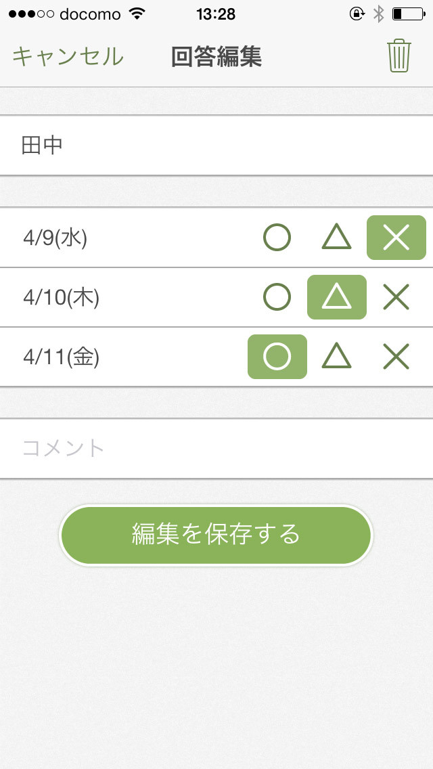This screenshot has width=433, height=769.
Task: Mark 4/11(金) with the circle
Action: tap(277, 357)
